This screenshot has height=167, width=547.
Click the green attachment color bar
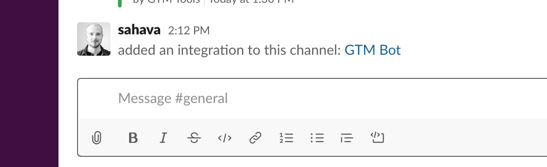point(120,3)
